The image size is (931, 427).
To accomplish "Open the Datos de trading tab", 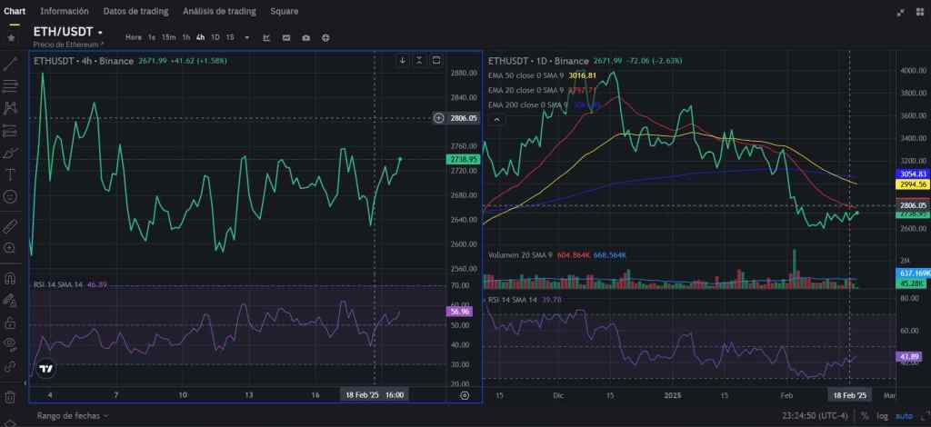I will (135, 11).
